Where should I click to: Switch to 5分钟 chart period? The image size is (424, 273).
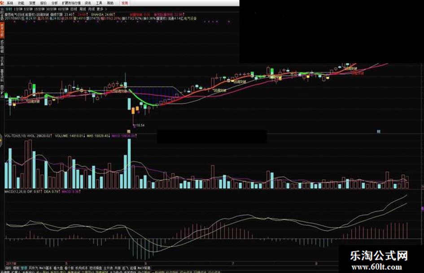(28, 9)
